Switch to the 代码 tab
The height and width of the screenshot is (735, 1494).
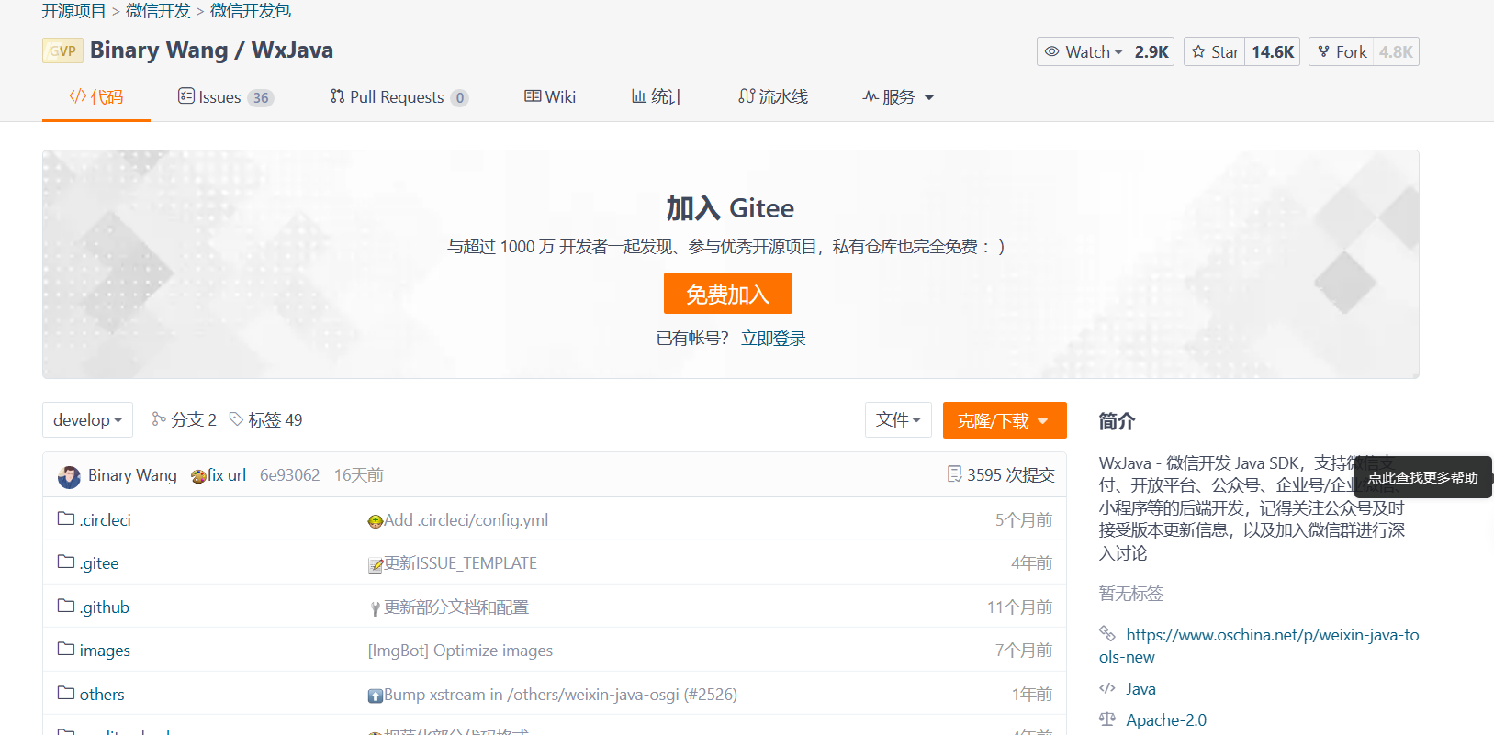tap(96, 97)
